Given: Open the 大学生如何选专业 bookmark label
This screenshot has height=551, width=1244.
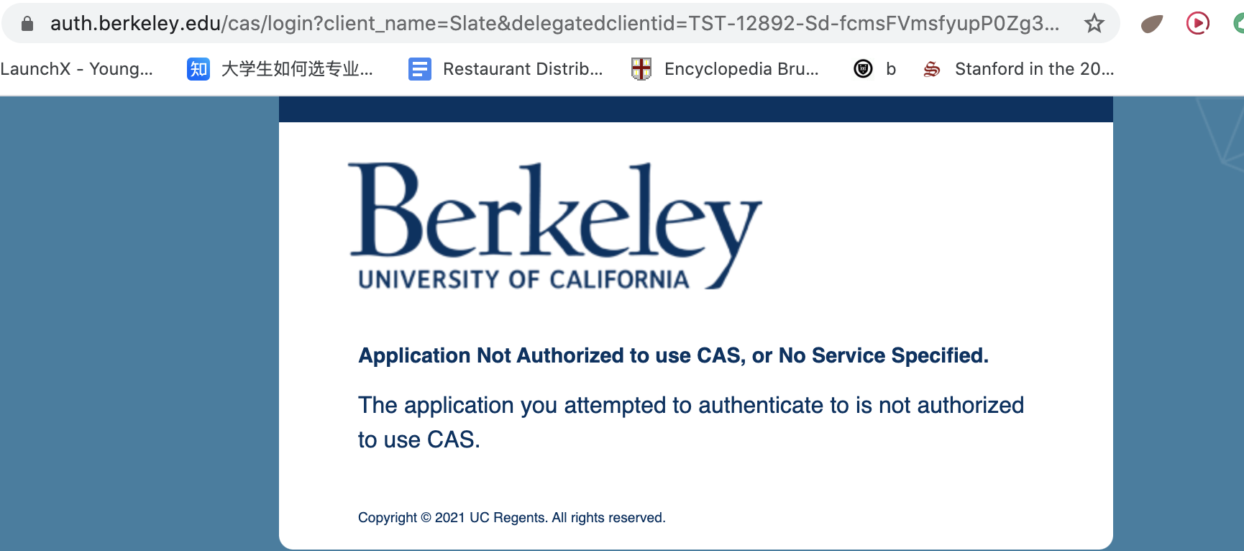Looking at the screenshot, I should [297, 69].
